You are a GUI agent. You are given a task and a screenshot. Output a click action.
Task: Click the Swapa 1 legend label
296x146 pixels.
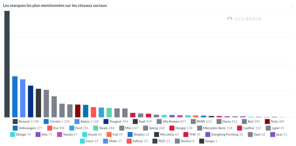[211, 141]
